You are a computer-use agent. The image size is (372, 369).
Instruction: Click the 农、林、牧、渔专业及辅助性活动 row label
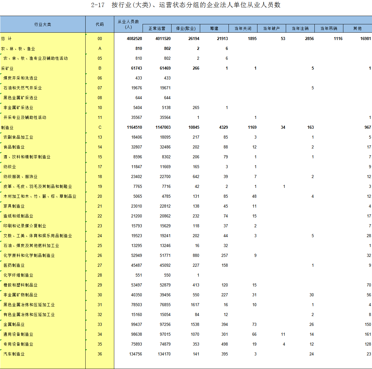click(x=35, y=58)
